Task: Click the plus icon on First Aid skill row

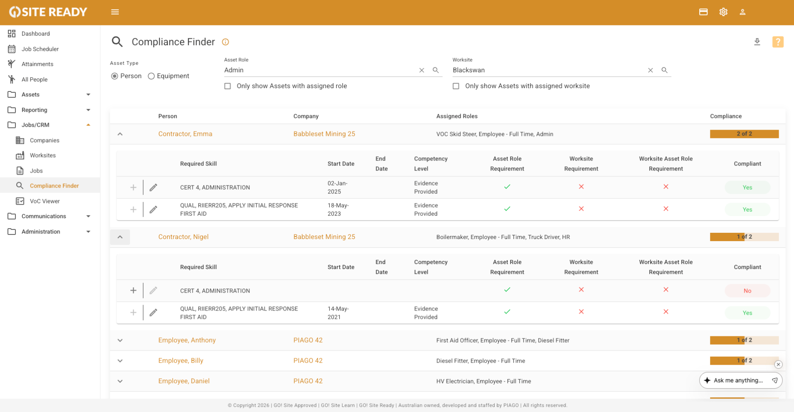Action: (x=133, y=210)
